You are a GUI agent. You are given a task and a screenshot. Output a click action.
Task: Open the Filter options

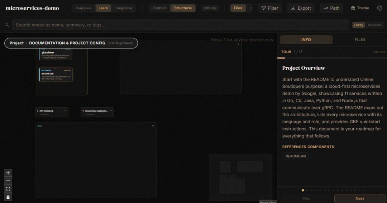tap(270, 8)
